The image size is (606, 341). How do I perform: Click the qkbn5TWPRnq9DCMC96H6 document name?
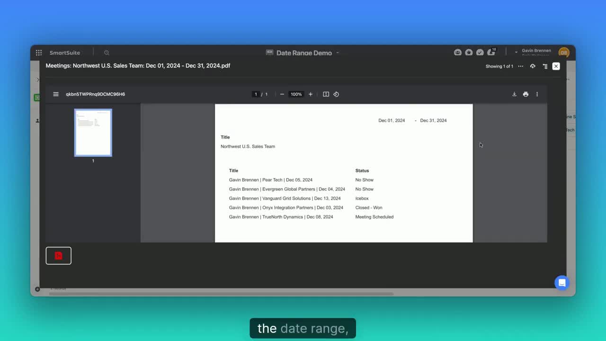[x=96, y=94]
